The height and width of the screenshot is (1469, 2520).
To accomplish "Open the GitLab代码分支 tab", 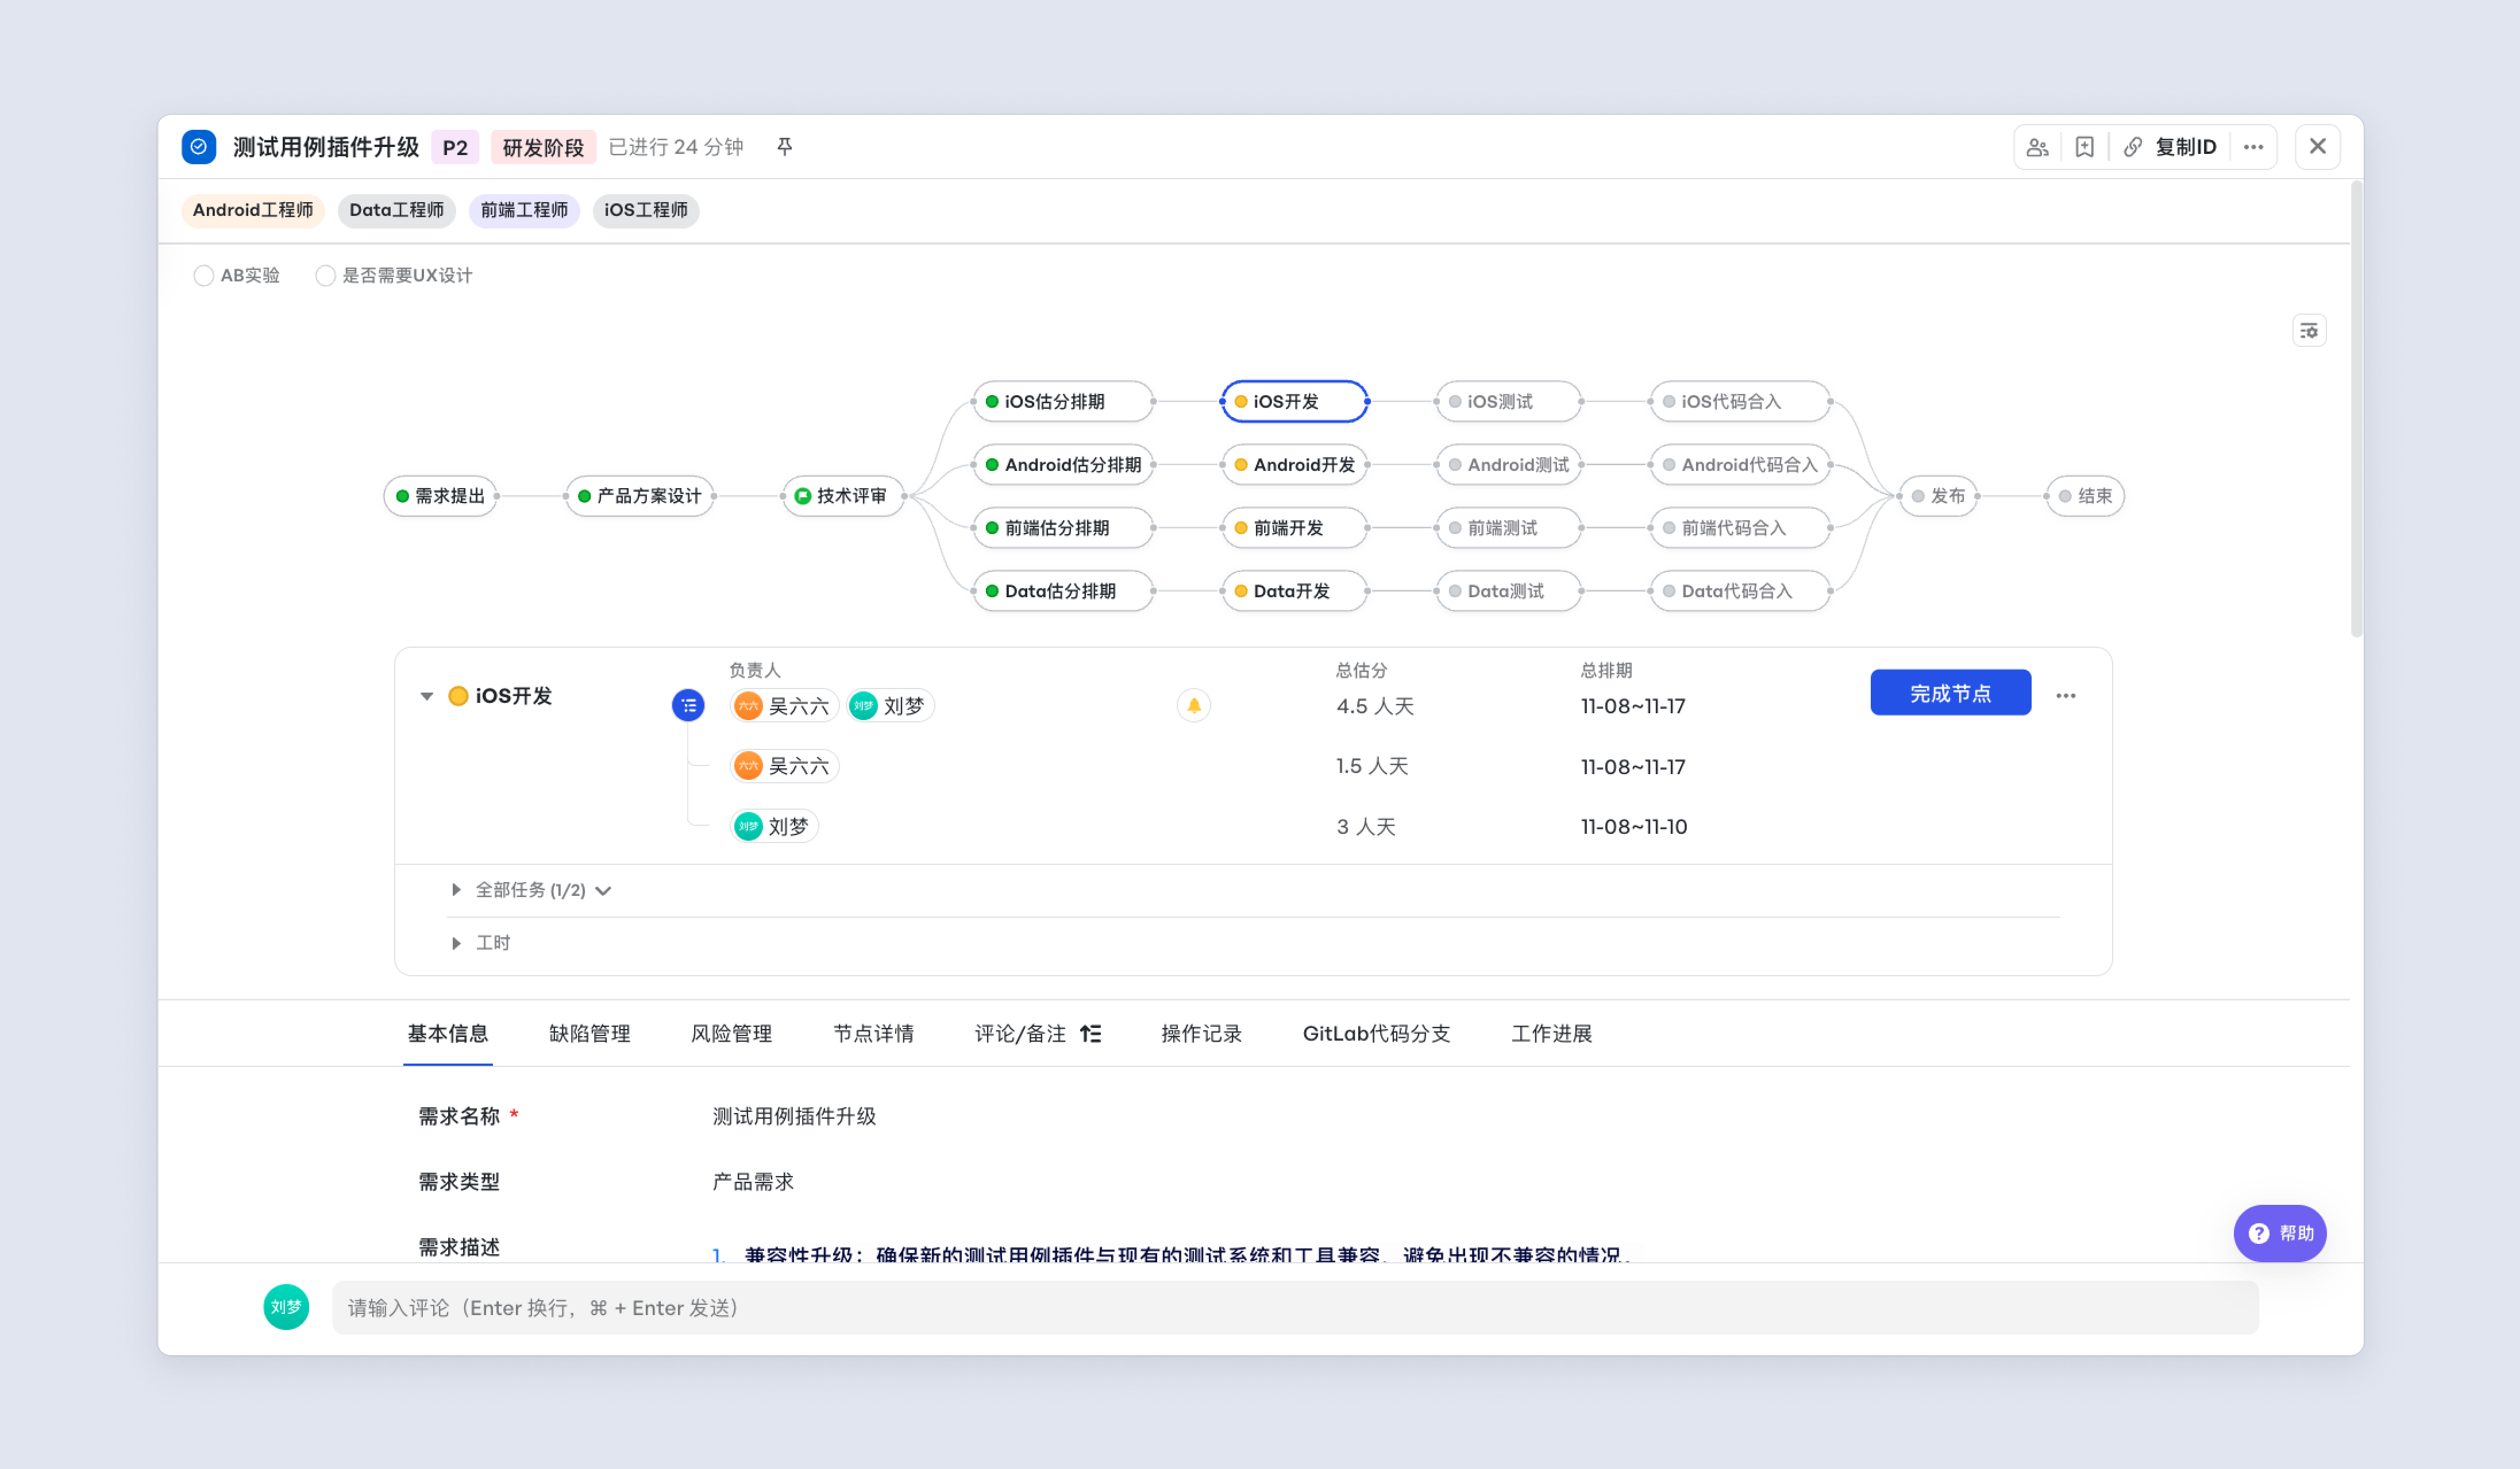I will (x=1375, y=1033).
